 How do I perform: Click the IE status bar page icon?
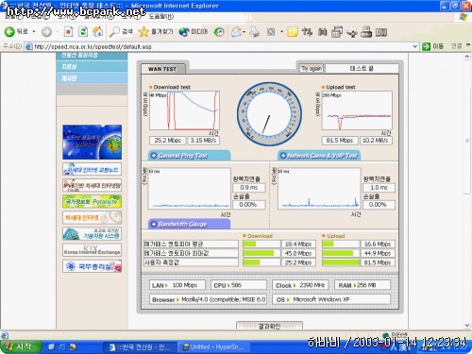[5, 335]
